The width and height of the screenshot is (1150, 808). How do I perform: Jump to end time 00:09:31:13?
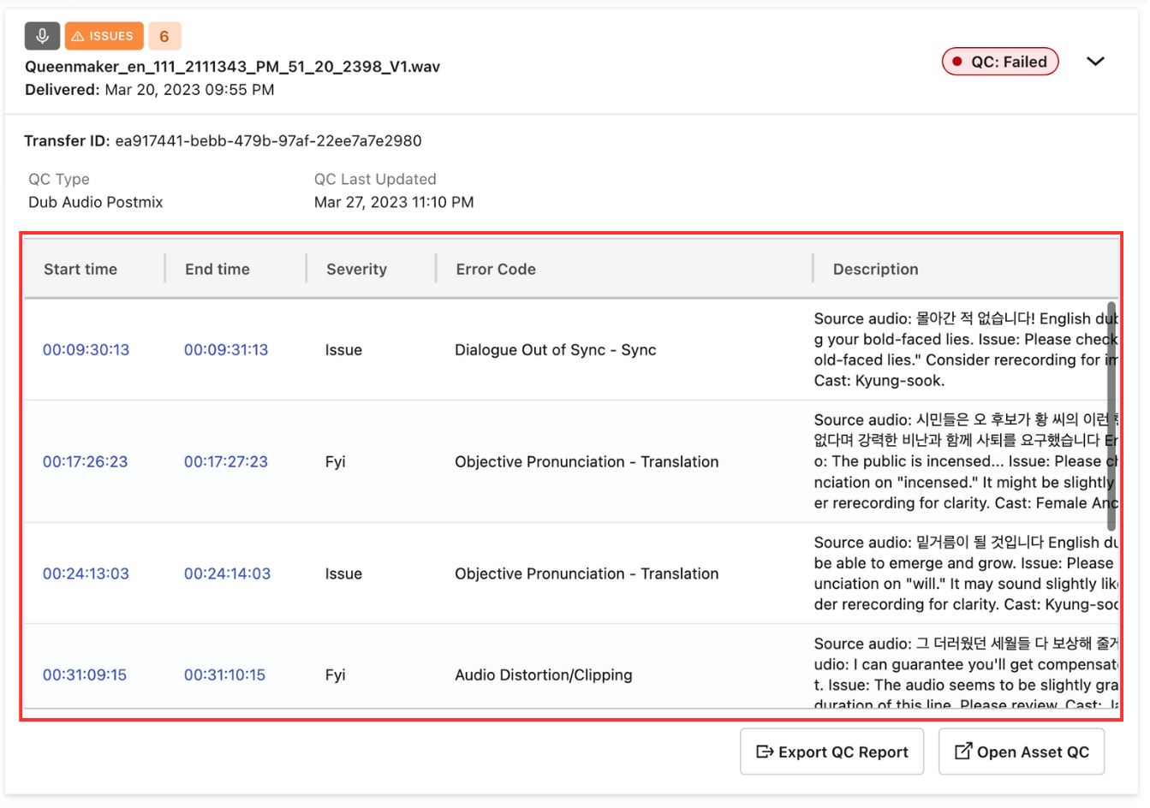click(x=226, y=349)
